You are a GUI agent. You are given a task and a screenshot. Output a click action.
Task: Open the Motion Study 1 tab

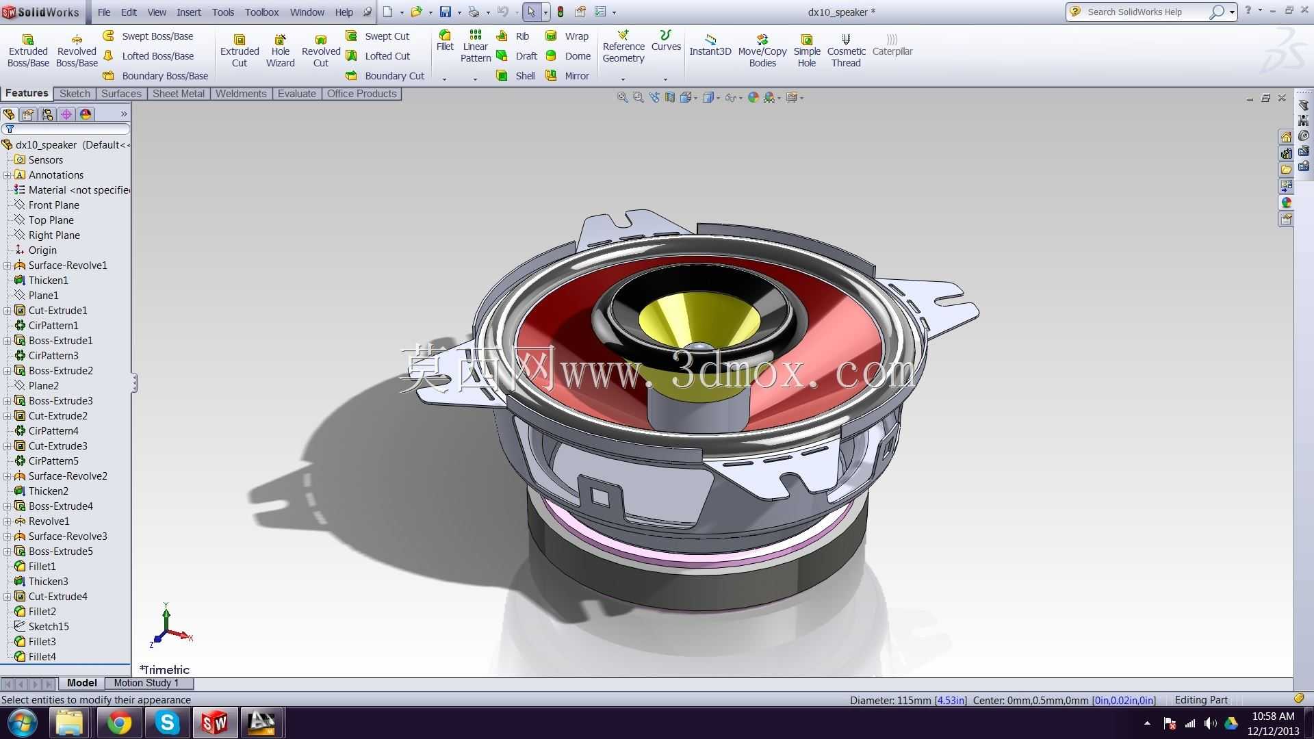tap(146, 683)
